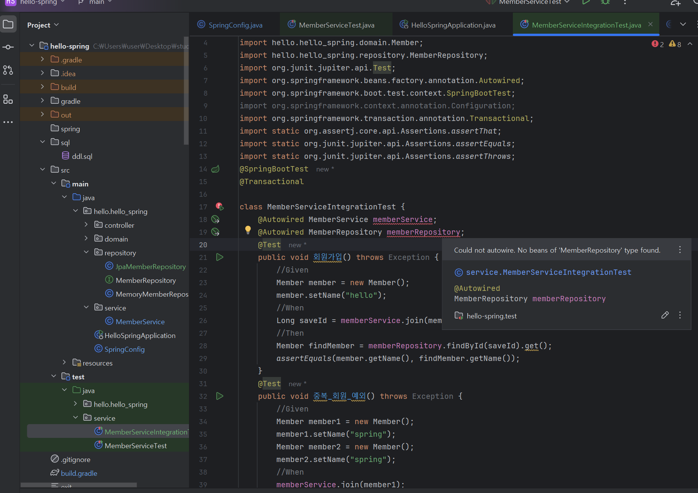The height and width of the screenshot is (493, 698).
Task: Collapse the repository package
Action: (86, 252)
